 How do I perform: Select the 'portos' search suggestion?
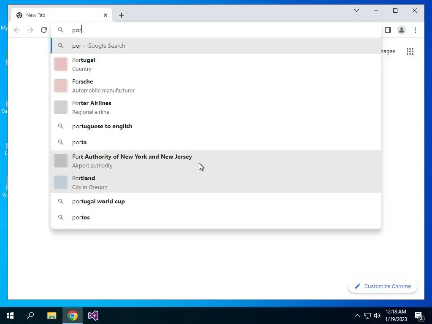point(216,217)
